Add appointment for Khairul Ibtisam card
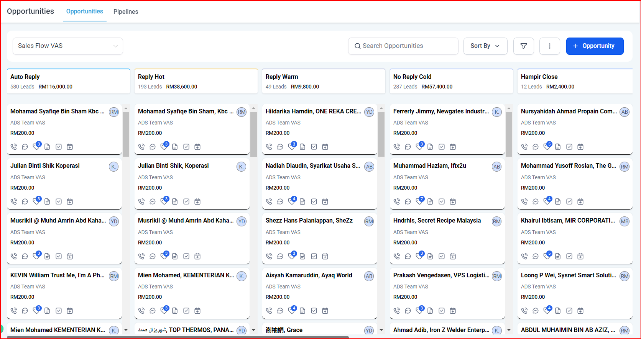 [580, 256]
